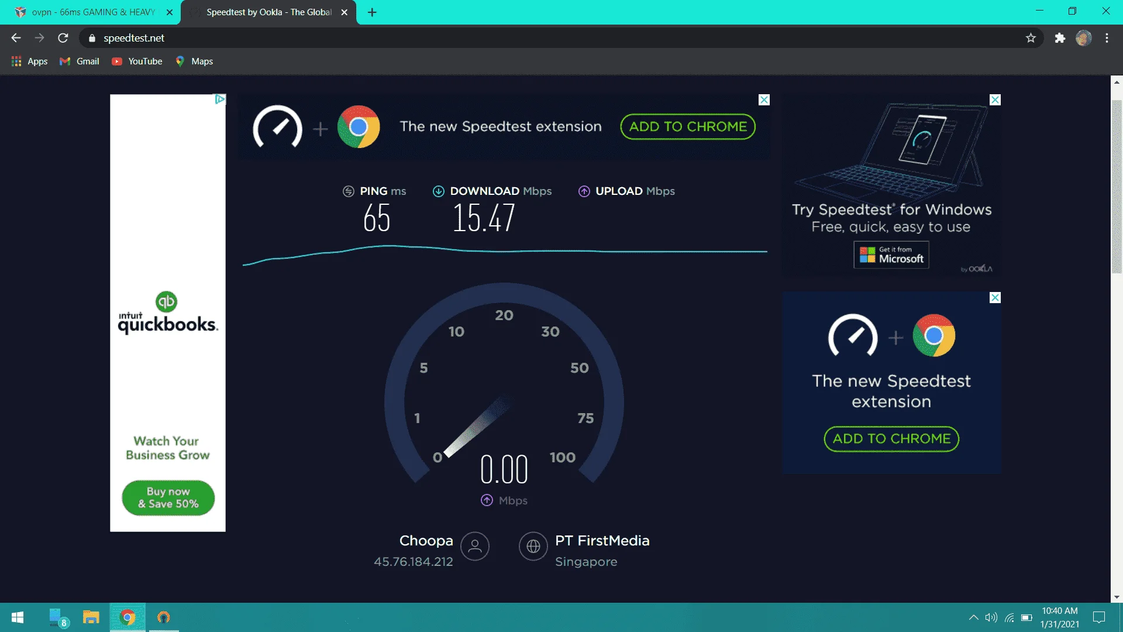This screenshot has height=632, width=1123.
Task: Bookmark this page with the star icon
Action: pos(1031,38)
